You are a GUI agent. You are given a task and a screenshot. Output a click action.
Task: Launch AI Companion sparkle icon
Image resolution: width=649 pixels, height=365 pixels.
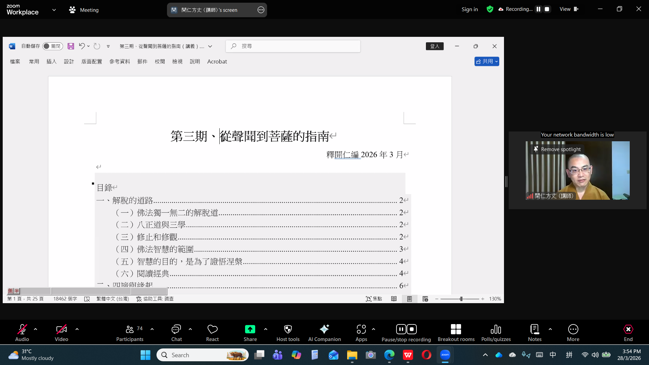tap(324, 330)
